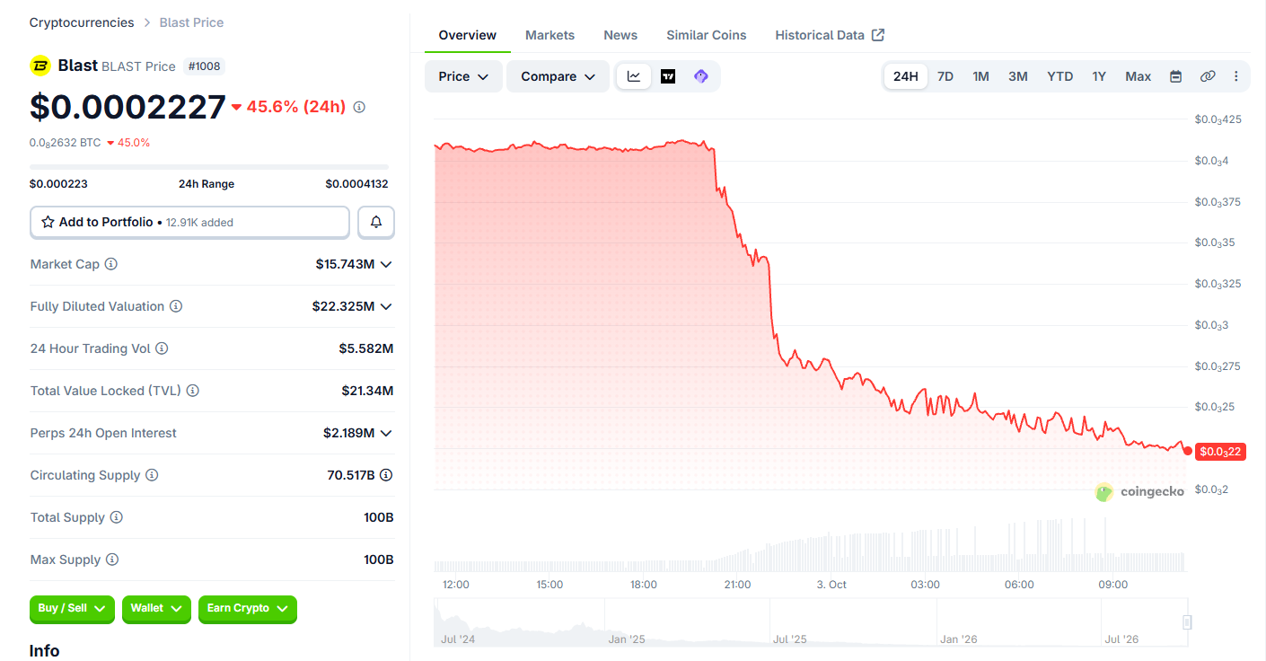The width and height of the screenshot is (1266, 661).
Task: Switch to line chart view icon
Action: pos(634,76)
